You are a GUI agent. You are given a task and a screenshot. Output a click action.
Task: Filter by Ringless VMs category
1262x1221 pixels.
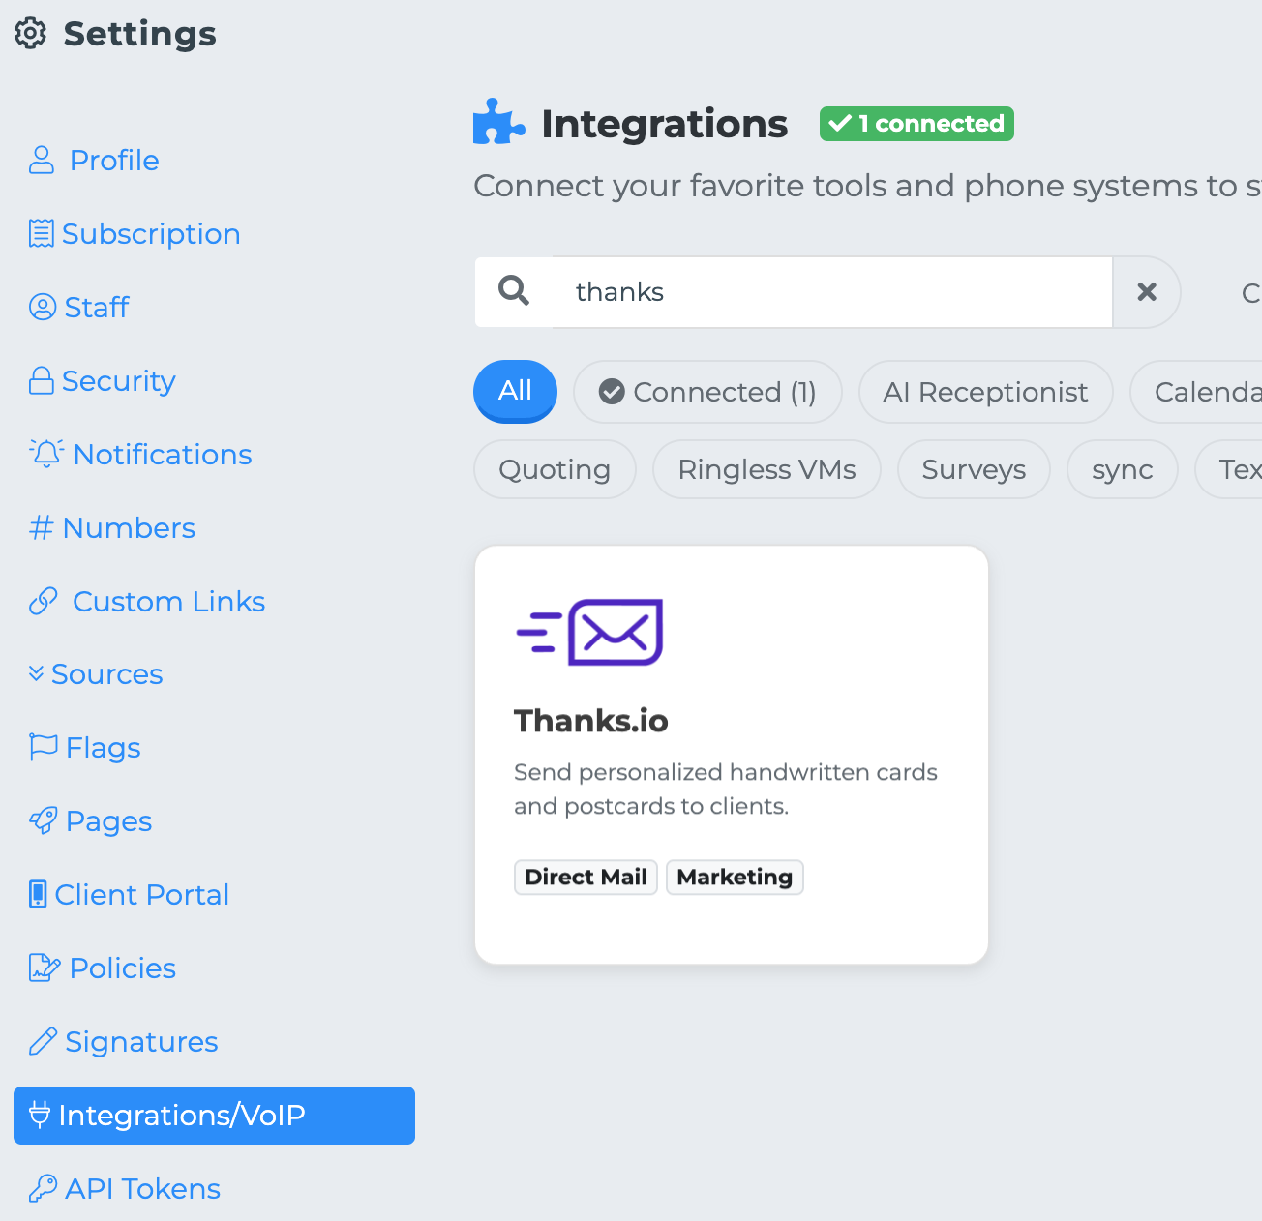coord(766,469)
